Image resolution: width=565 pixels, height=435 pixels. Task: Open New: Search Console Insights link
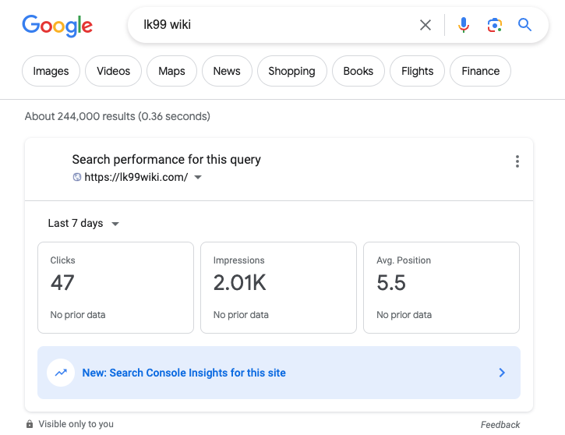pyautogui.click(x=184, y=373)
